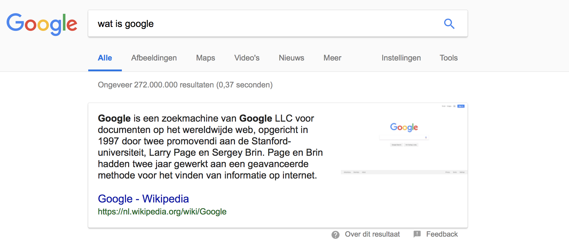
Task: Click the blue magnifying glass search icon
Action: click(x=449, y=24)
